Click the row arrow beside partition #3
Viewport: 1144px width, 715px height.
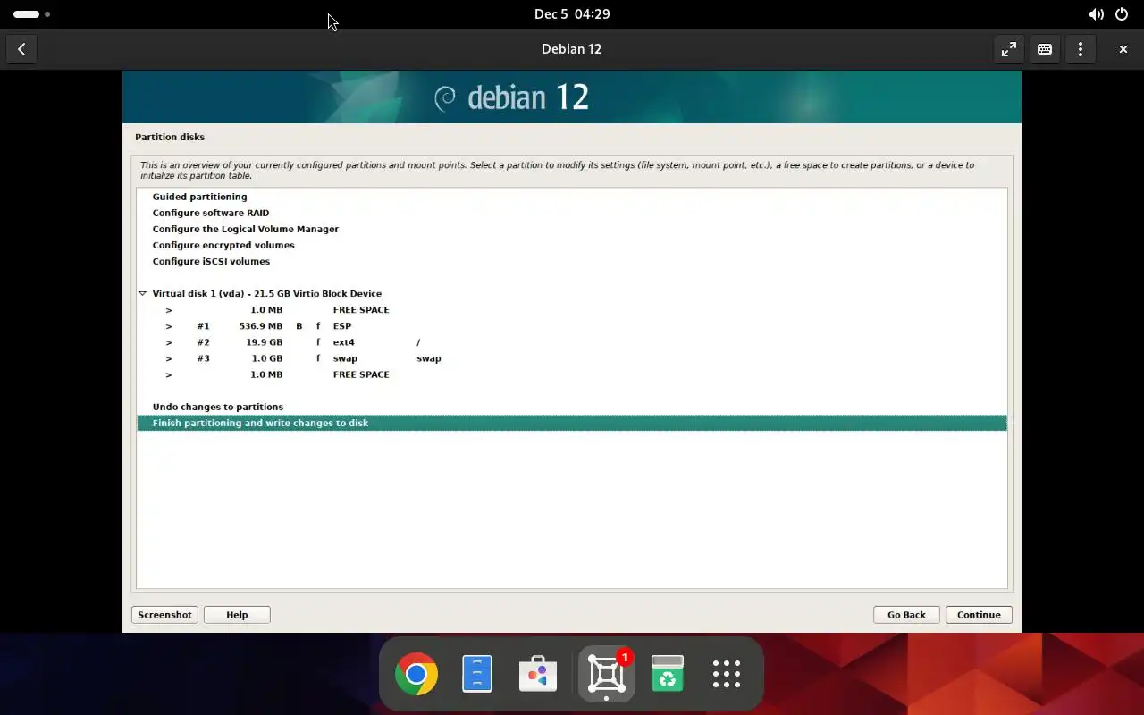(168, 358)
